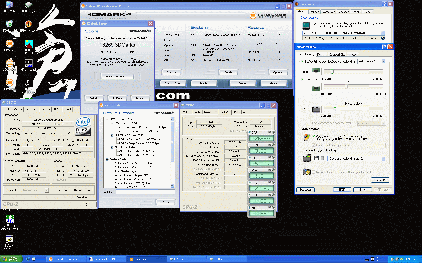The width and height of the screenshot is (422, 263).
Task: Click the Vcore gadget settings icon
Action: pyautogui.click(x=269, y=170)
